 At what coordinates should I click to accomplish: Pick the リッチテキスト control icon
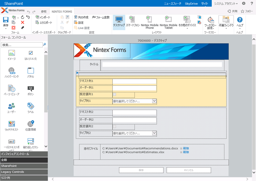[x=11, y=124]
